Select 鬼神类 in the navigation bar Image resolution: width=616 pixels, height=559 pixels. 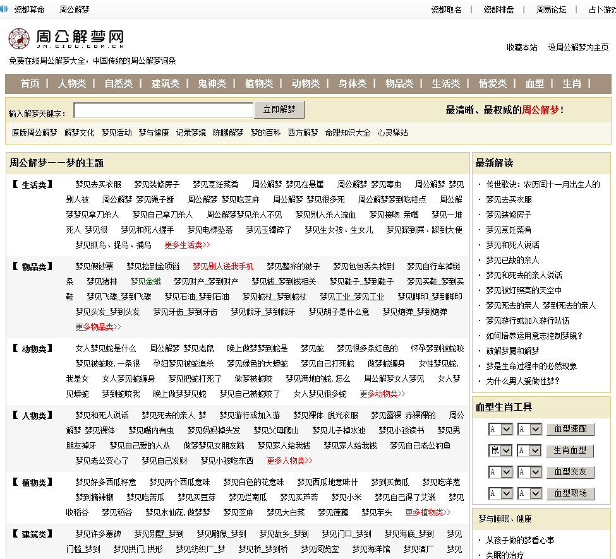[x=212, y=83]
